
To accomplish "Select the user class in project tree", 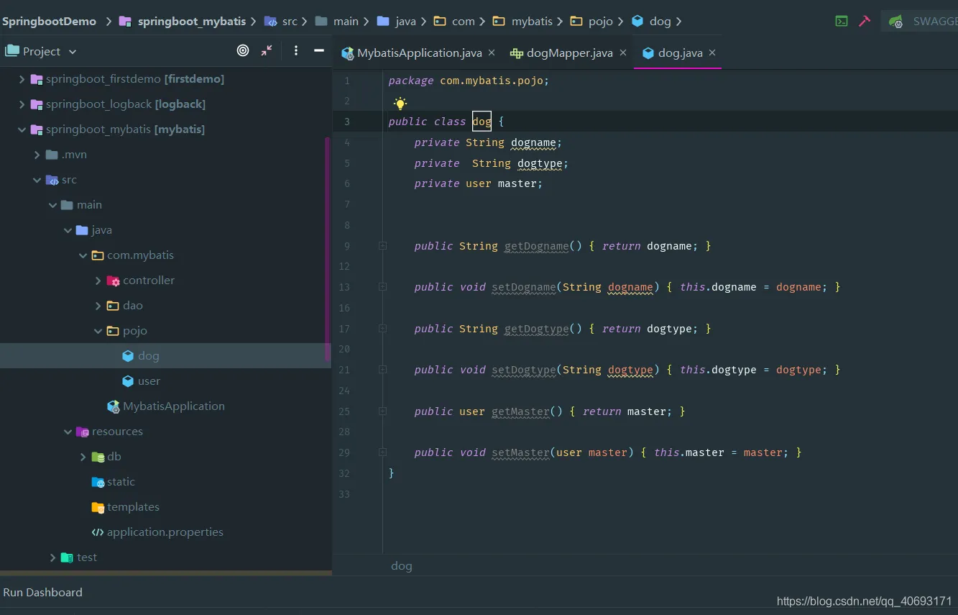I will [x=149, y=381].
